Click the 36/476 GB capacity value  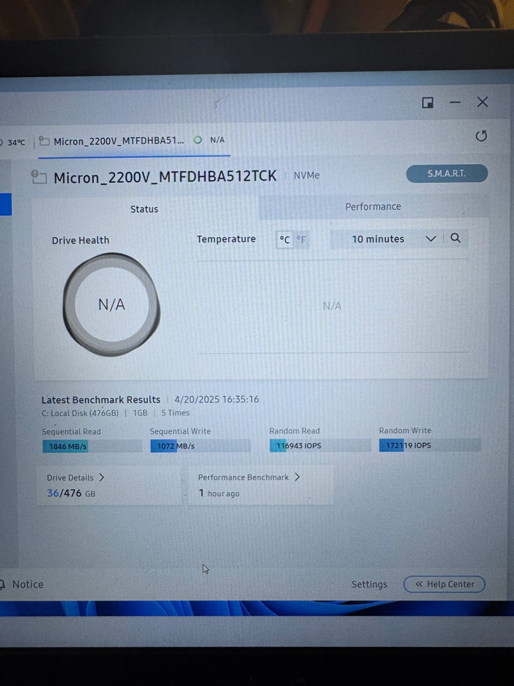pyautogui.click(x=71, y=493)
